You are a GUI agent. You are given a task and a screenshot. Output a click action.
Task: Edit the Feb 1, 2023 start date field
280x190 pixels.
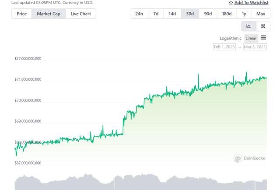coord(224,47)
